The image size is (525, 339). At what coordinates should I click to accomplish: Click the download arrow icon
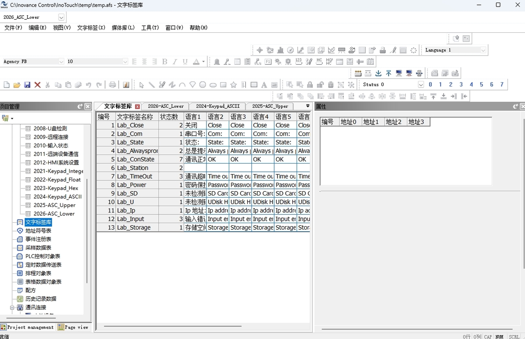378,73
